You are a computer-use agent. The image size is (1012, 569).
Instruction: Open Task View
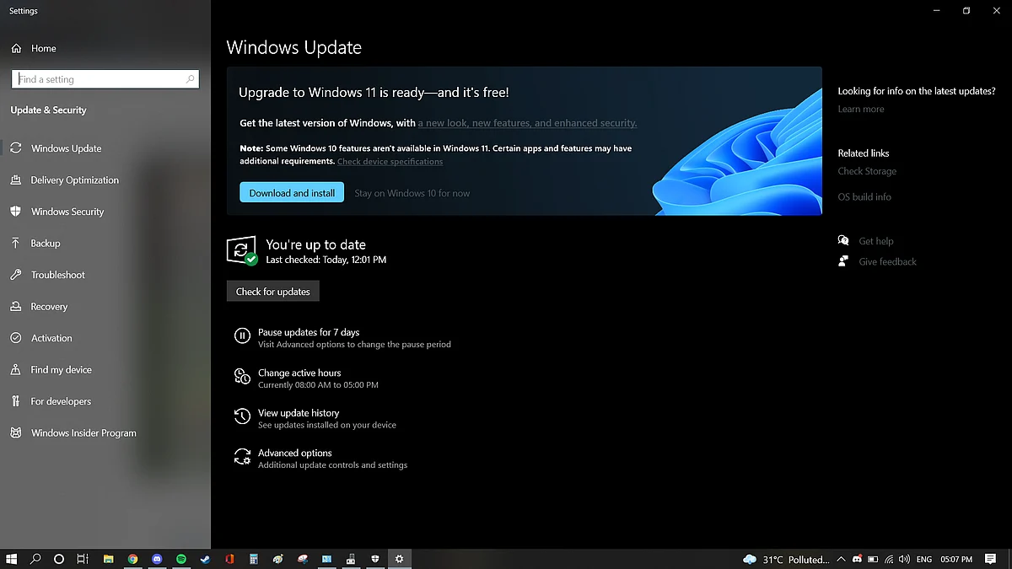83,559
